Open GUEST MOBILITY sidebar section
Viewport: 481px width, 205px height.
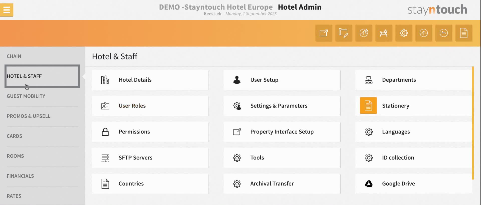(26, 96)
